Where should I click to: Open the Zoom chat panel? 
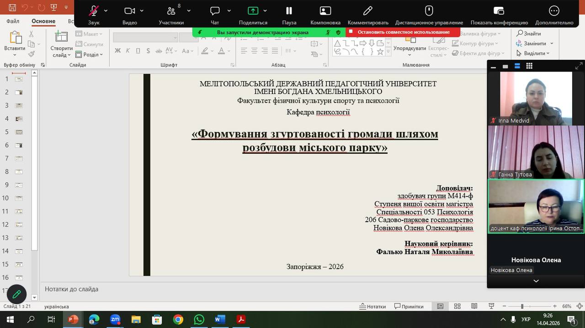pyautogui.click(x=215, y=11)
